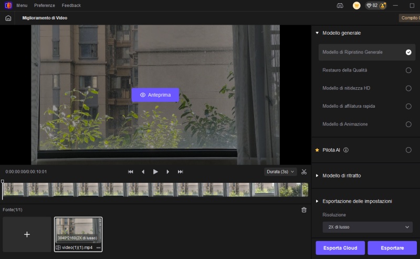Image resolution: width=420 pixels, height=259 pixels.
Task: Delete source with trash icon
Action: (x=304, y=210)
